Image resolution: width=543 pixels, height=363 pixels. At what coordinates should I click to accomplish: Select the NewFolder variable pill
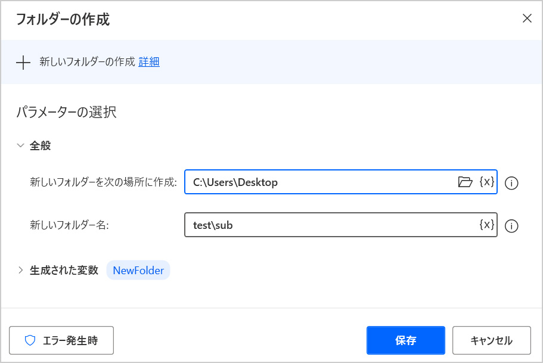click(138, 271)
